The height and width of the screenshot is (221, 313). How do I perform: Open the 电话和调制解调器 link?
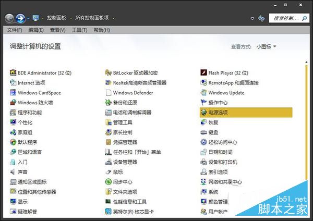(x=132, y=113)
